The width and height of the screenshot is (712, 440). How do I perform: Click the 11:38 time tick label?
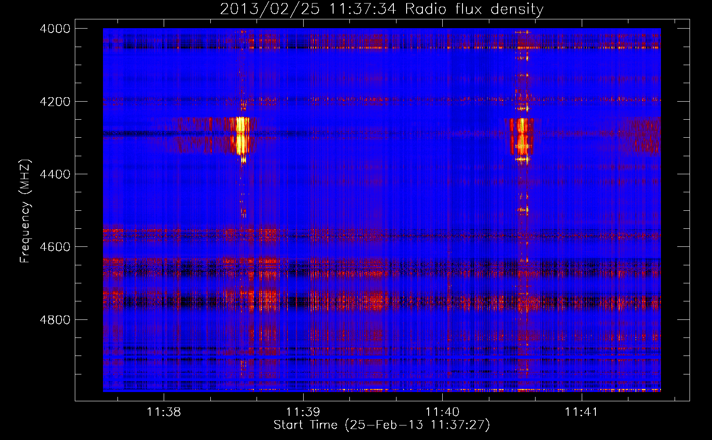pyautogui.click(x=163, y=412)
